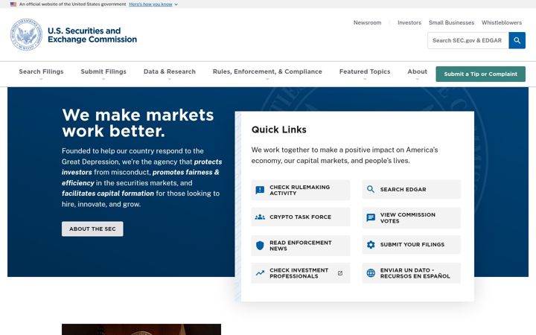Image resolution: width=536 pixels, height=335 pixels.
Task: Click the Crypto Task Force people icon
Action: coord(260,217)
